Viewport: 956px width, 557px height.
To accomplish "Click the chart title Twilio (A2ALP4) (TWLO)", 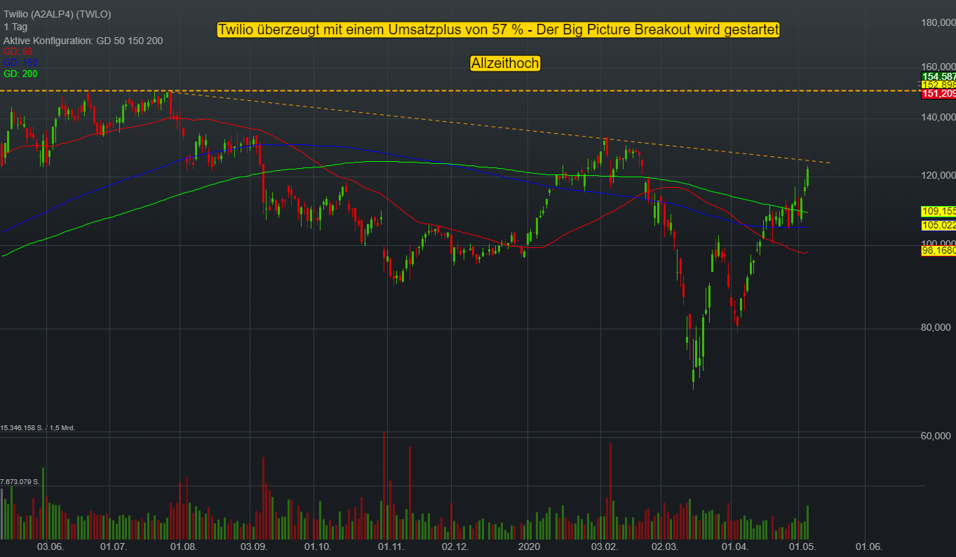I will (58, 14).
